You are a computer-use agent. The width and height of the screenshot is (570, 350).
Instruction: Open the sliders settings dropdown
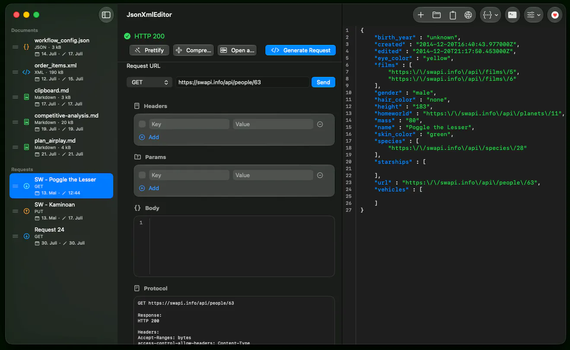[533, 15]
